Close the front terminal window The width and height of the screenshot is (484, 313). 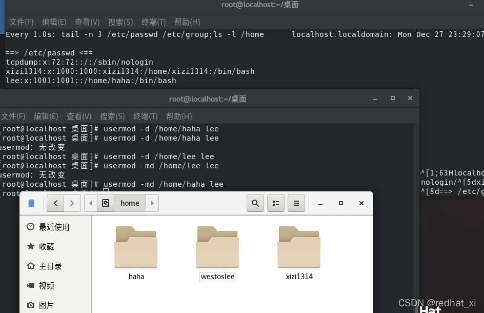click(410, 98)
